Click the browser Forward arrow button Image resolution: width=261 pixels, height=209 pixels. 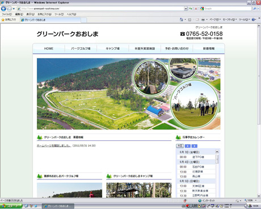9,9
